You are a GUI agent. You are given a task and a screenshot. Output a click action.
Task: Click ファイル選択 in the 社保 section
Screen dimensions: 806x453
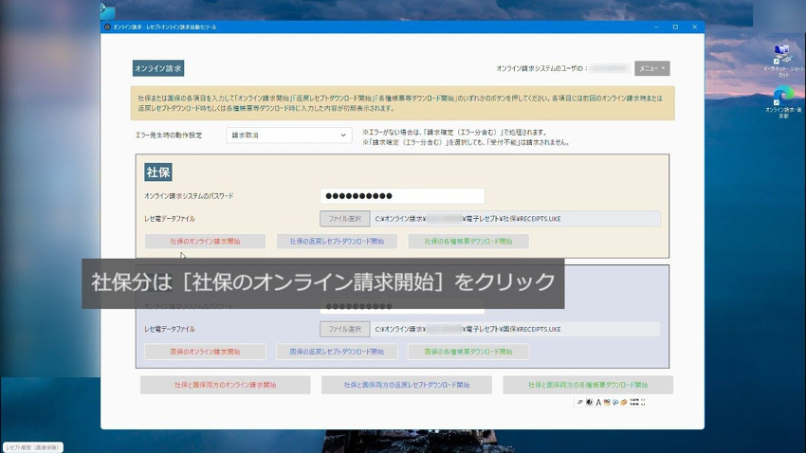point(344,219)
